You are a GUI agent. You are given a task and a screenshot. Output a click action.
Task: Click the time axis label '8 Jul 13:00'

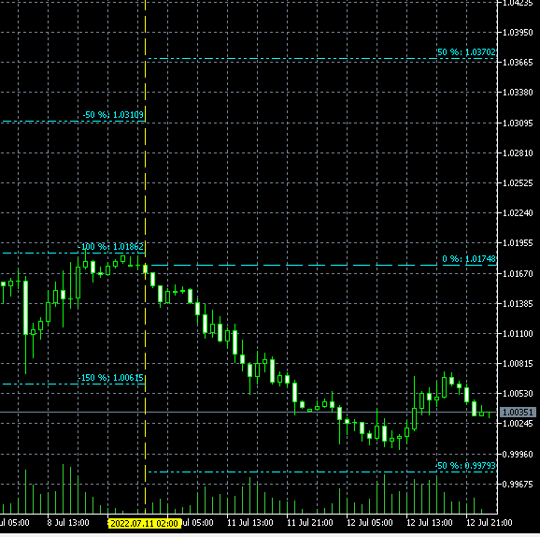(x=68, y=523)
